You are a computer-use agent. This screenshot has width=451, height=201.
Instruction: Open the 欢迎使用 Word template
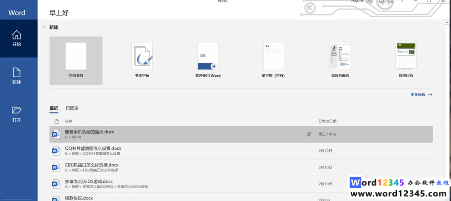pos(208,61)
